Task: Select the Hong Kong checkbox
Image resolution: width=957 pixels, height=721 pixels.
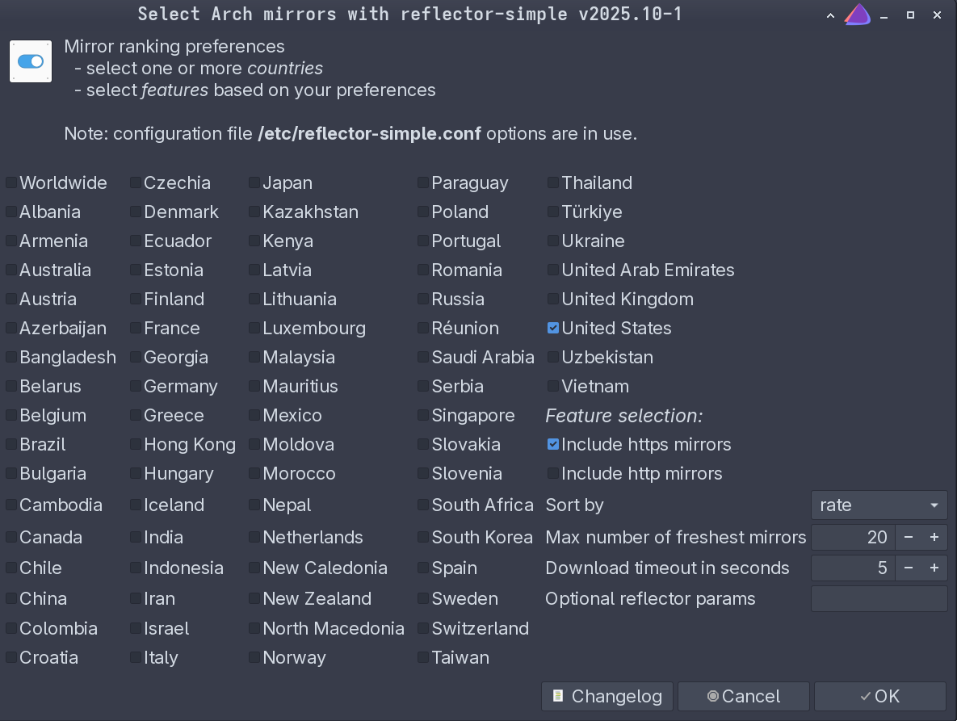Action: (136, 445)
